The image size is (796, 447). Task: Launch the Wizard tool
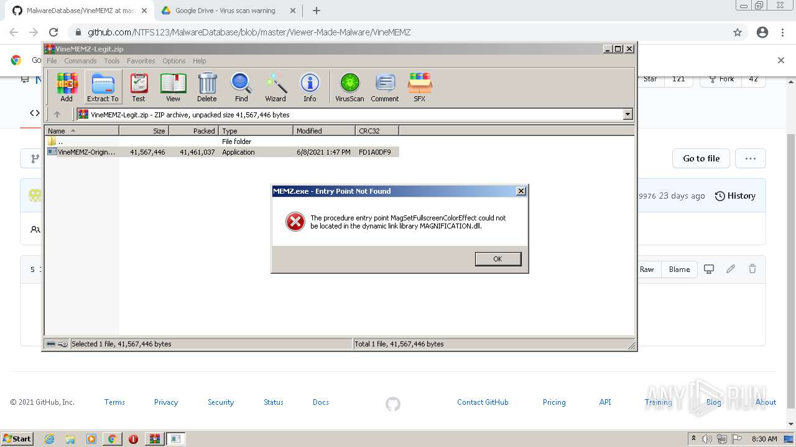pos(275,87)
